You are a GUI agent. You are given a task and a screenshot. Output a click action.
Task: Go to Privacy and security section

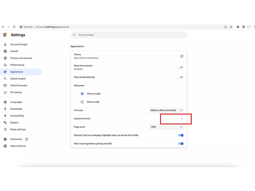tap(21, 58)
